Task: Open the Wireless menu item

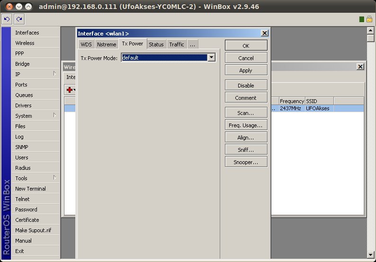Action: (x=36, y=43)
